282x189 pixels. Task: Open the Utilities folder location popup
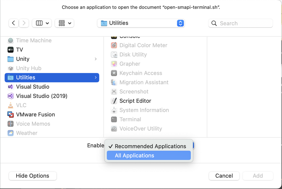click(x=141, y=23)
